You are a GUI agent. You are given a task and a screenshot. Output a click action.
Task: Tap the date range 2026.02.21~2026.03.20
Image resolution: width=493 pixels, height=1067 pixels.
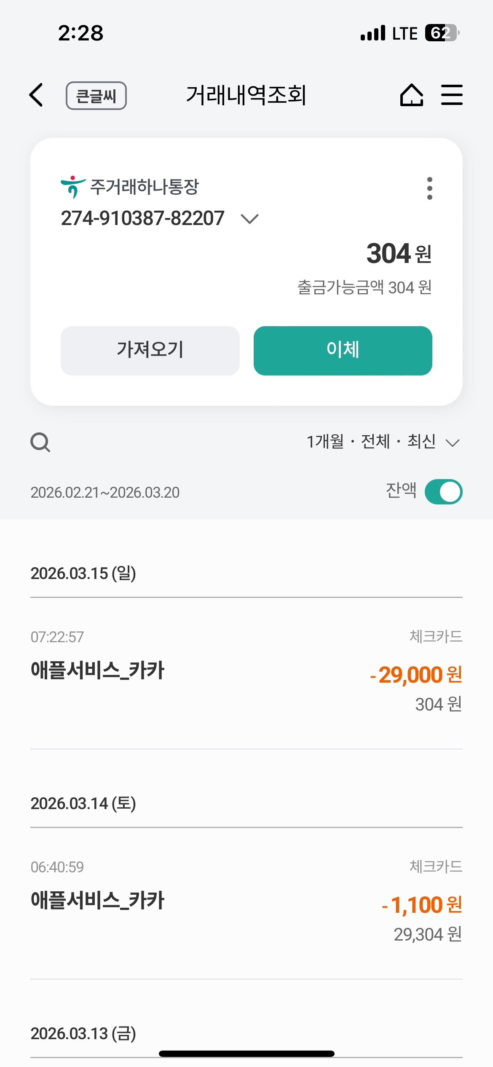pyautogui.click(x=105, y=493)
